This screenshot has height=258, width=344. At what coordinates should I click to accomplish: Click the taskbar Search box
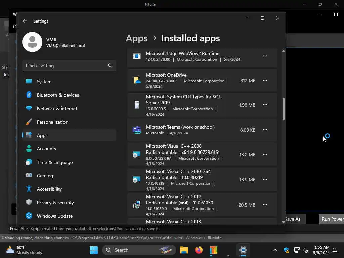point(139,250)
